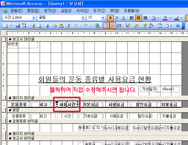Underline text with the underlined 가 button

[123, 18]
